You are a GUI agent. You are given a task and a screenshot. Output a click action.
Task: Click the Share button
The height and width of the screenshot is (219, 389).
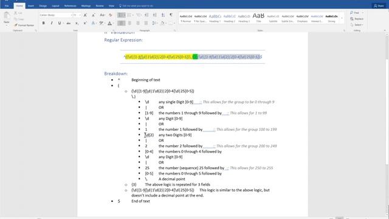point(379,5)
